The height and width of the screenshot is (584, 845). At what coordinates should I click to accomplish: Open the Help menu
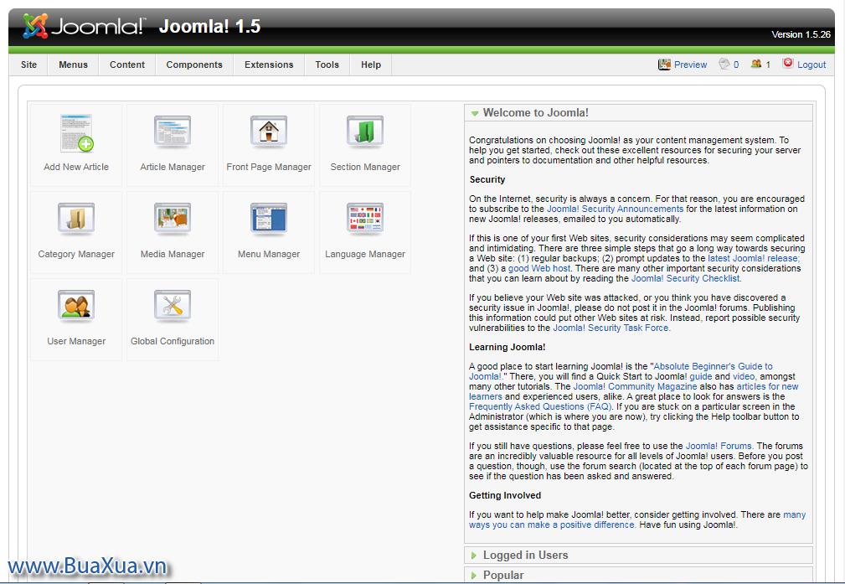point(371,65)
